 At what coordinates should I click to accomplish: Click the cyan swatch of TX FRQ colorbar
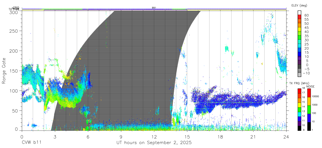[x=299, y=115]
